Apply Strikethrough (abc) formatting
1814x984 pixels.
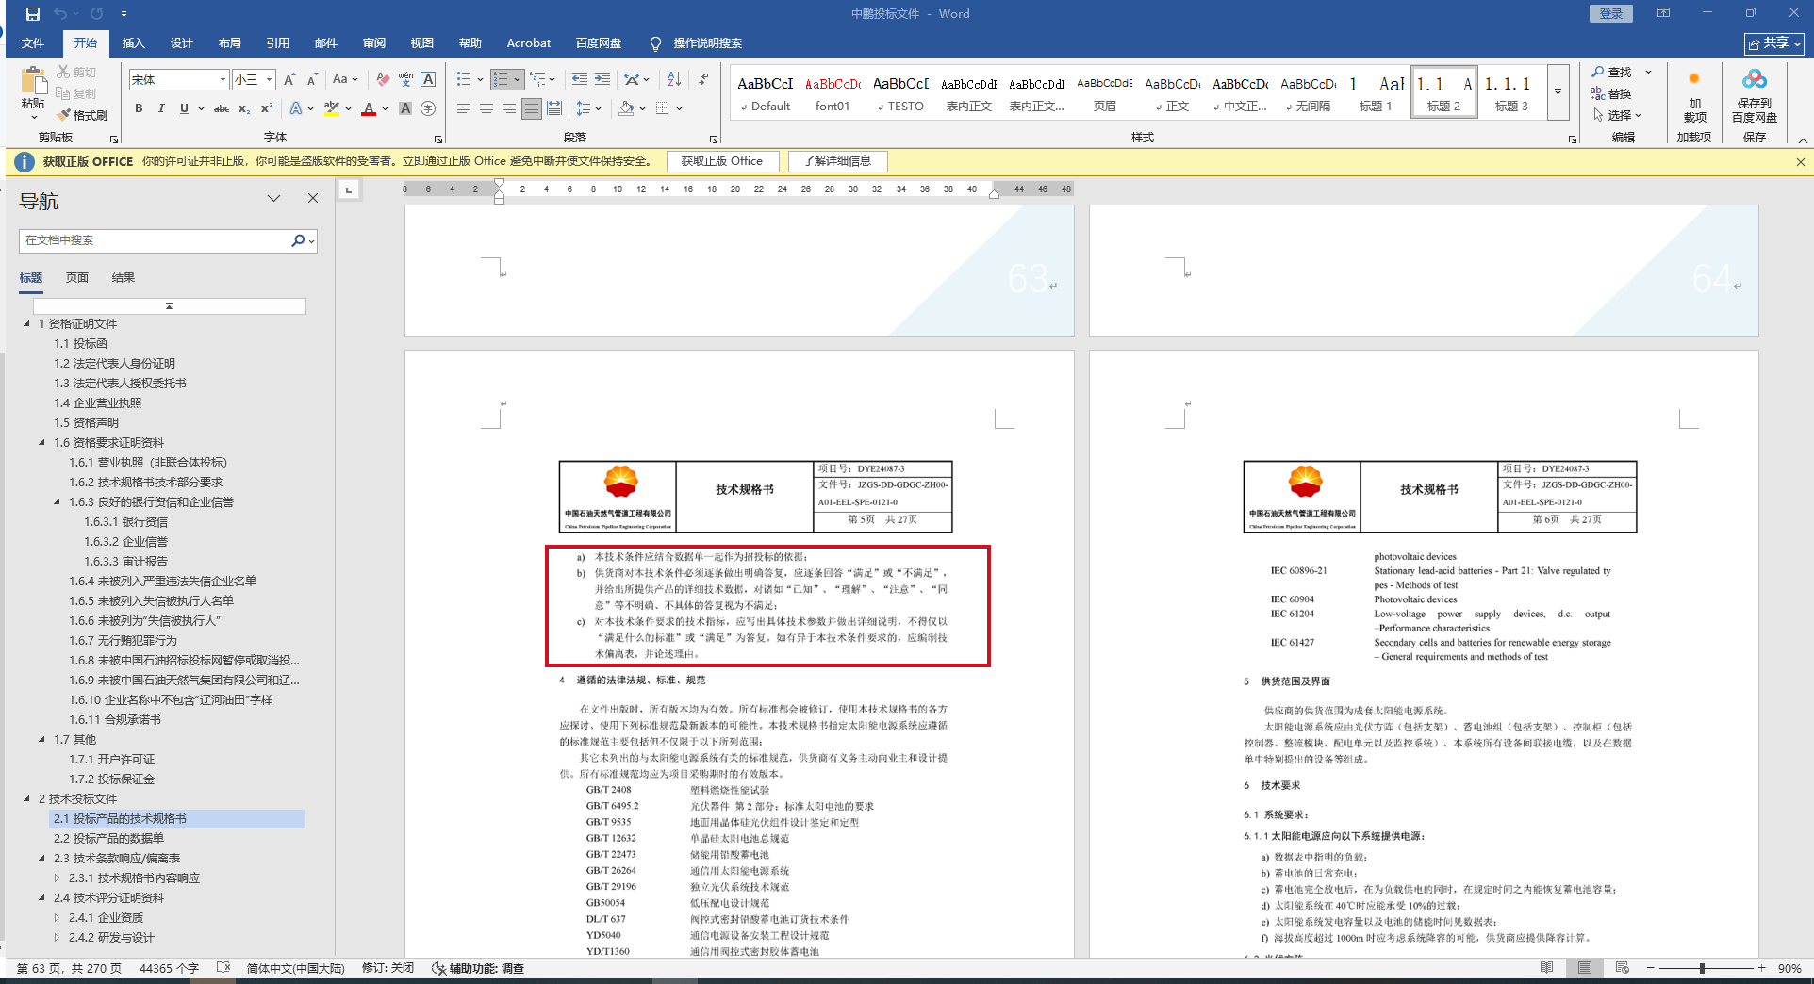[222, 109]
